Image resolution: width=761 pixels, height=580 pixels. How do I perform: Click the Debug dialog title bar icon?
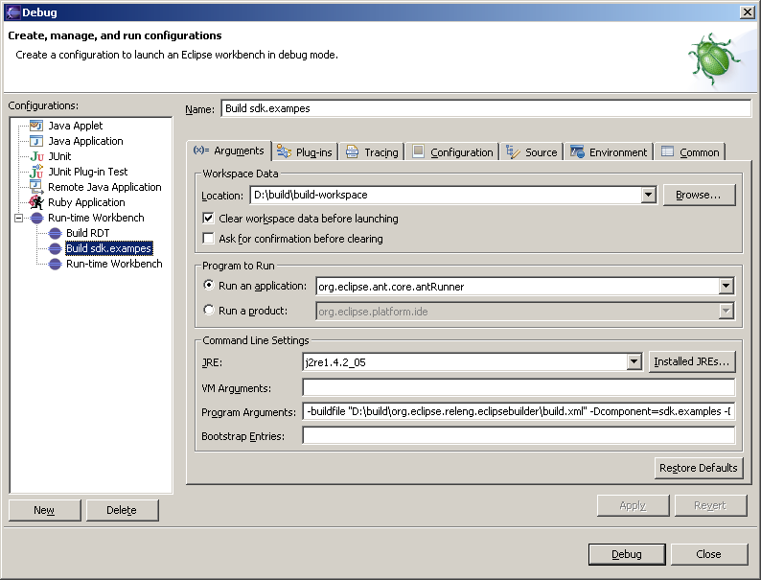click(12, 12)
